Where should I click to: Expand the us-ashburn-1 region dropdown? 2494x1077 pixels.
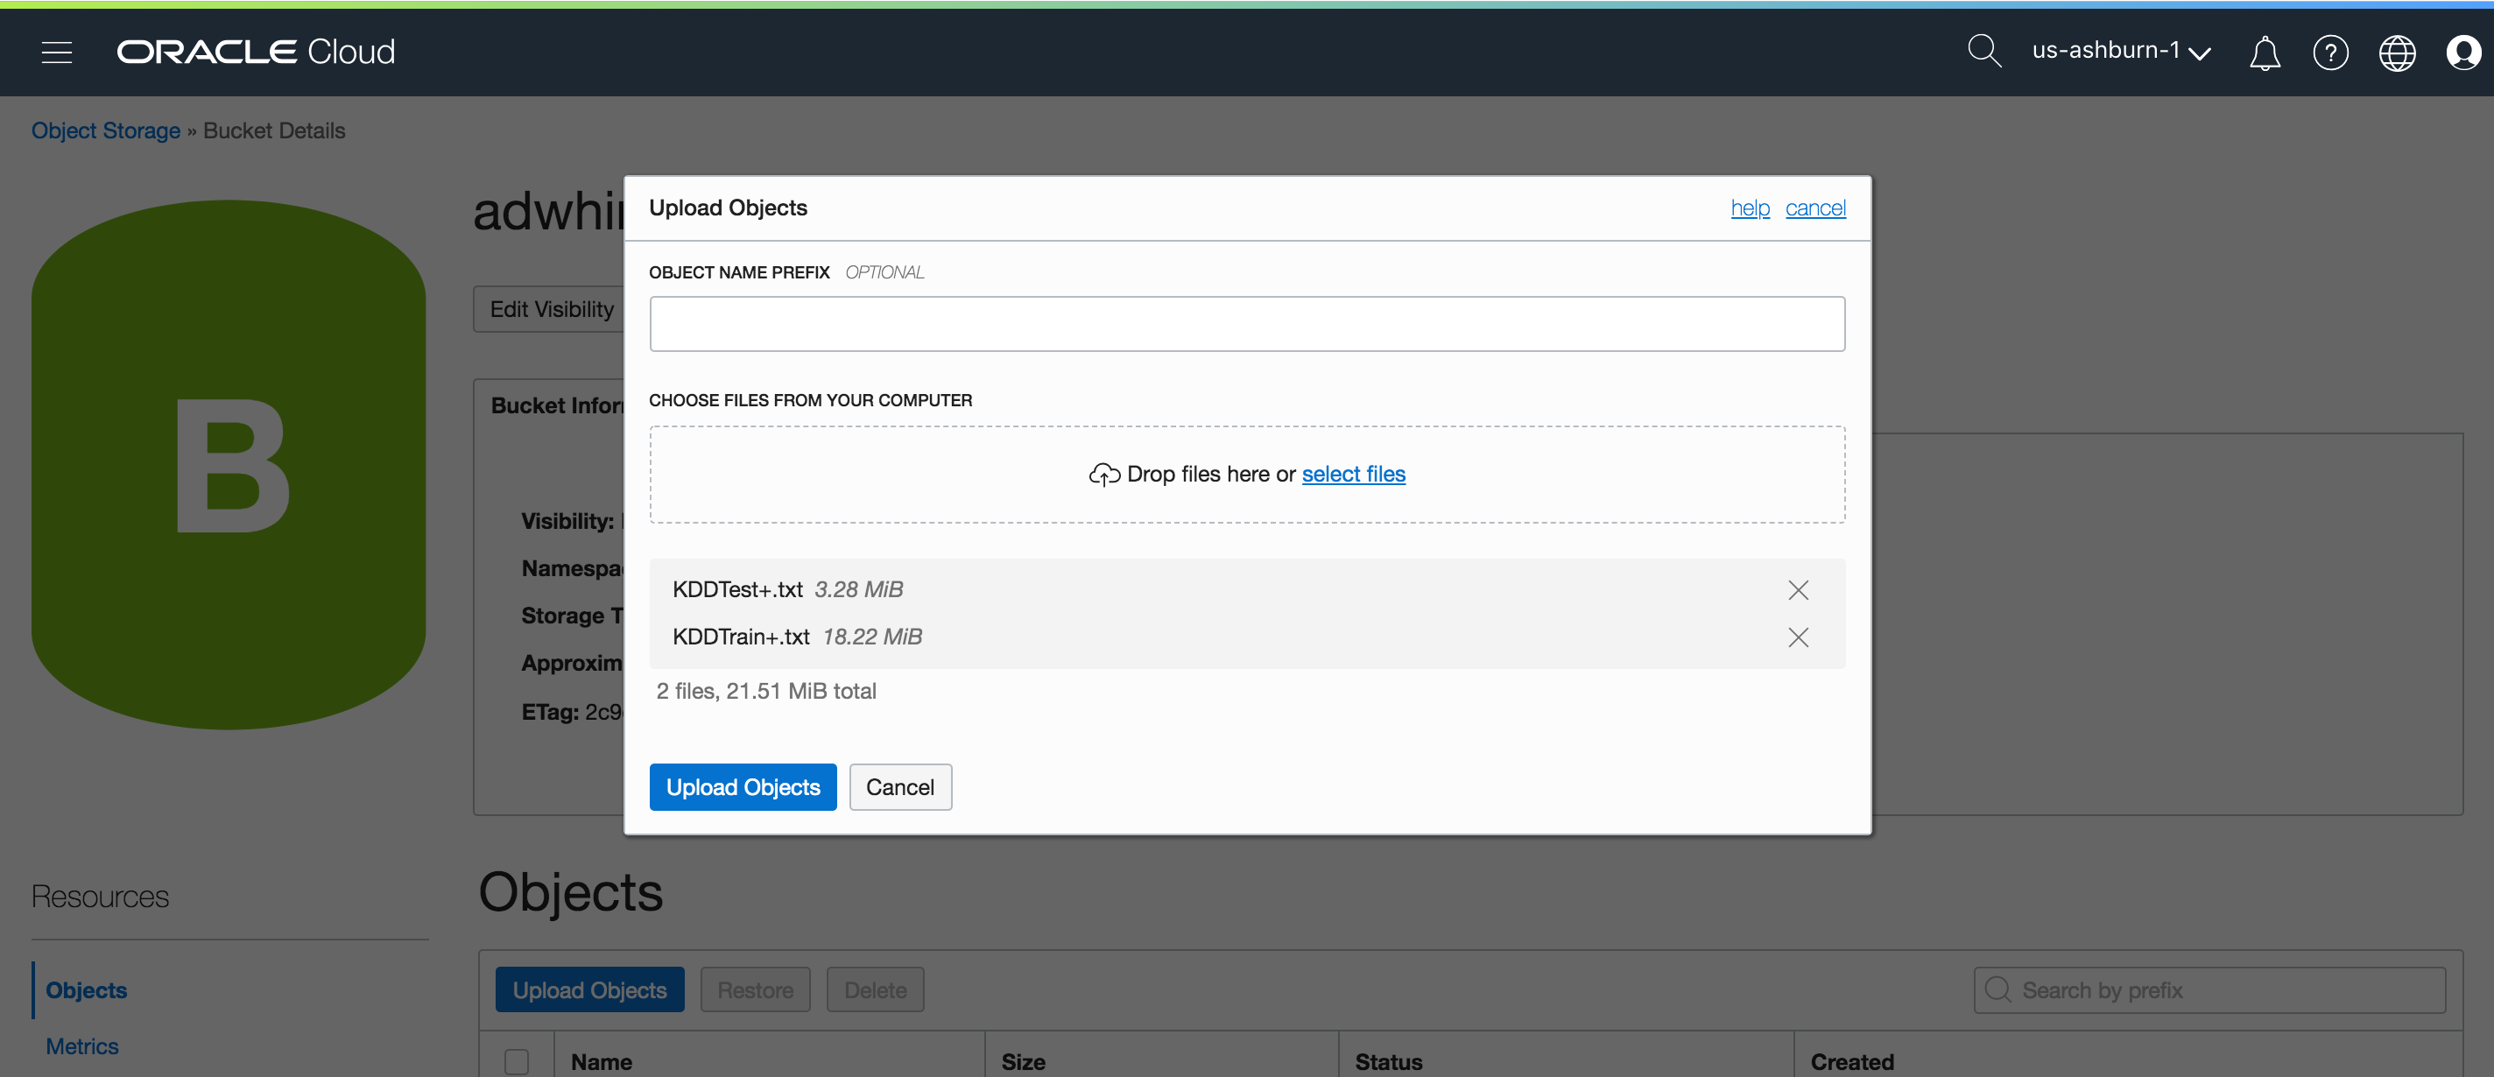pos(2120,50)
